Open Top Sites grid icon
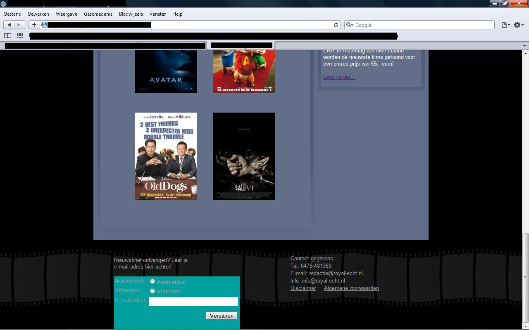 (x=20, y=35)
